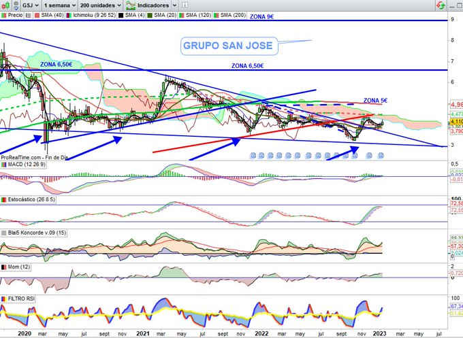Open the price list icon beside Precio
The height and width of the screenshot is (338, 463).
point(28,16)
